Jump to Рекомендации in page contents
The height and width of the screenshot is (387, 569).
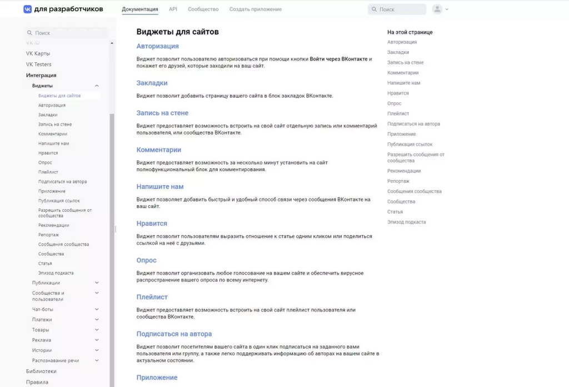click(x=405, y=171)
